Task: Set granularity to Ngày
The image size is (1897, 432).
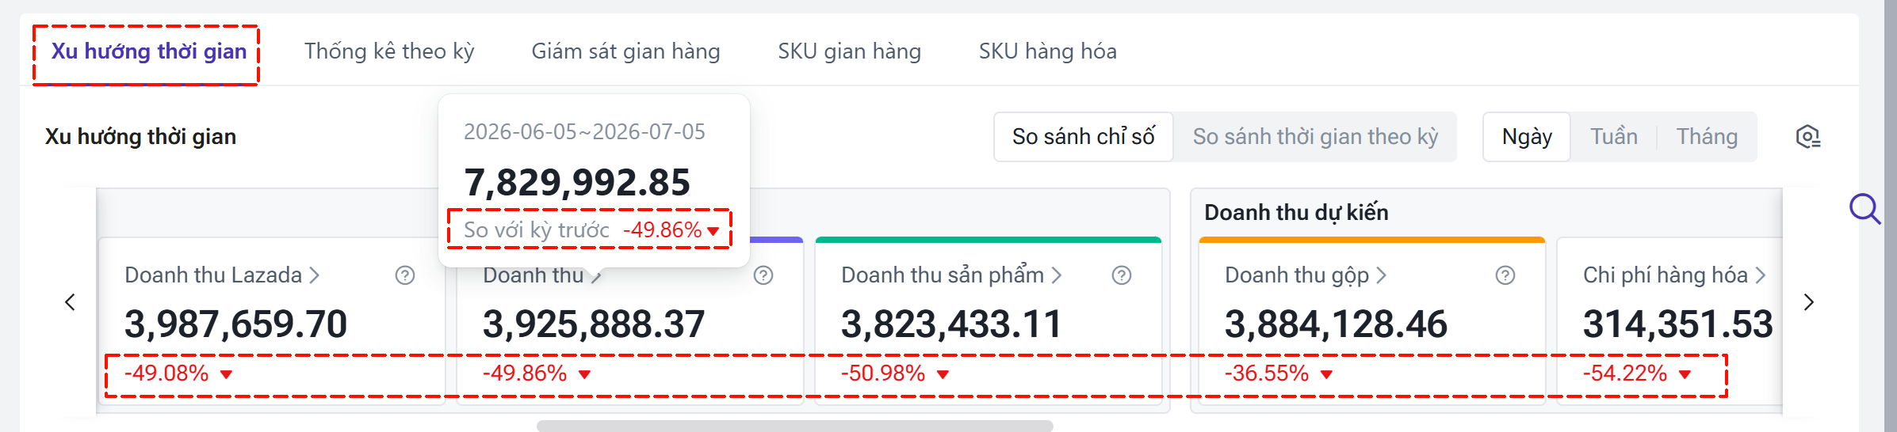Action: click(x=1527, y=137)
